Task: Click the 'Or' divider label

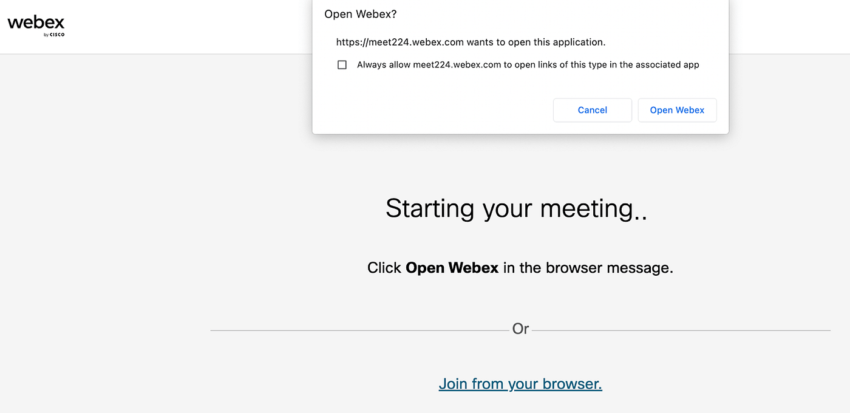Action: tap(520, 329)
